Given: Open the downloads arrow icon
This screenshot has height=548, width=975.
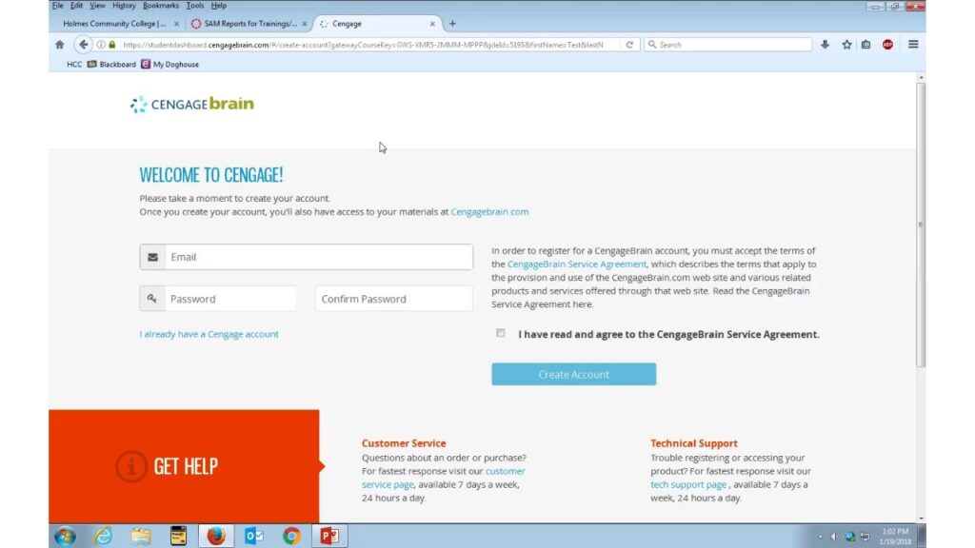Looking at the screenshot, I should [825, 45].
